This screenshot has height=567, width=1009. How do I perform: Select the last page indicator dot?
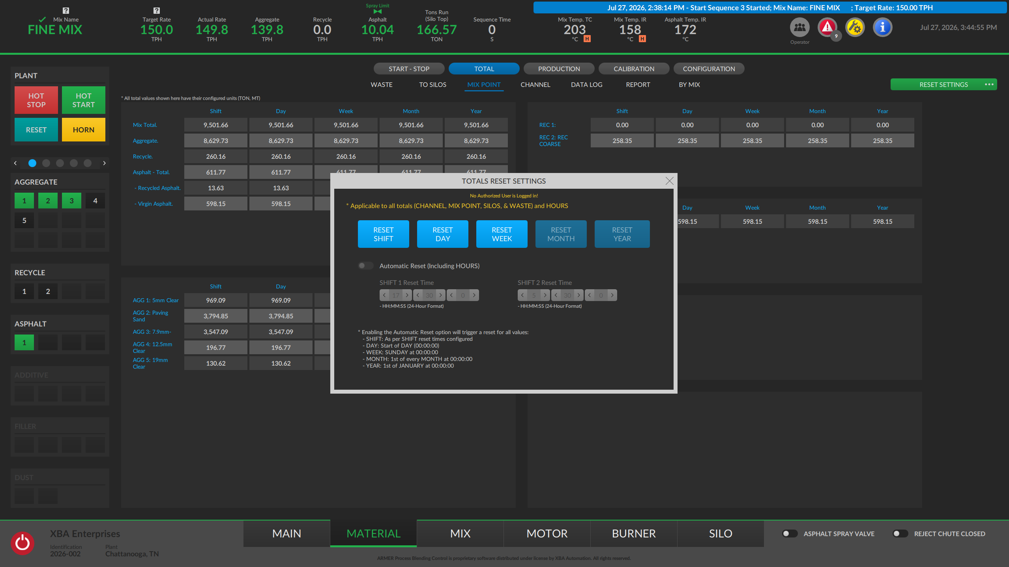[88, 163]
